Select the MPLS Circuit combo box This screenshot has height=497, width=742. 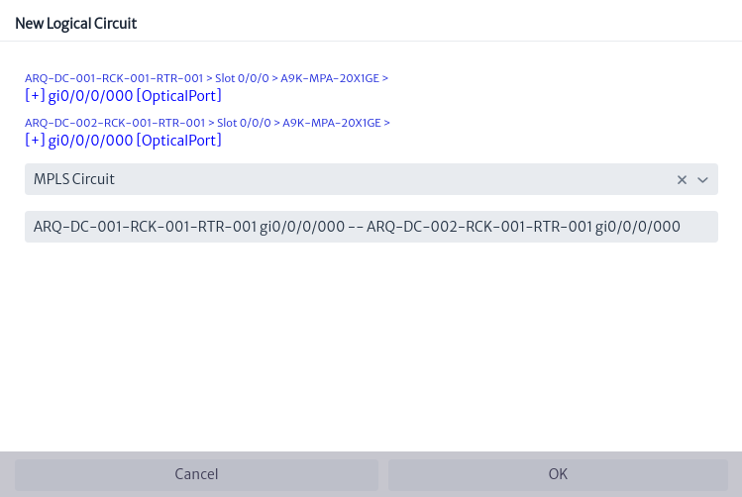[x=371, y=179]
